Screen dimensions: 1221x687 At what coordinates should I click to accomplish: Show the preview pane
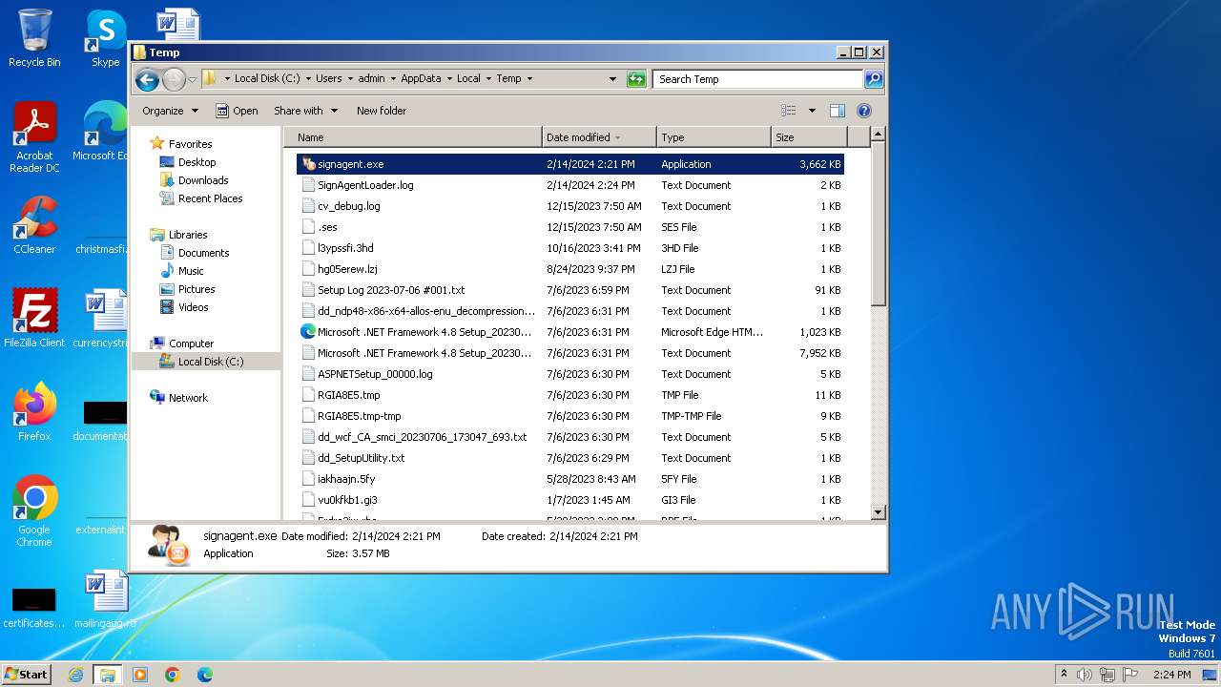pos(837,111)
